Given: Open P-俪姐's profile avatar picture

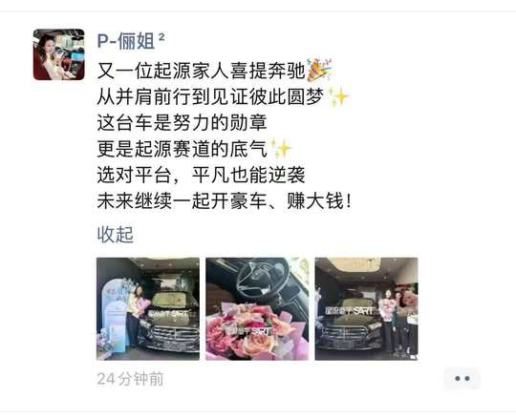Looking at the screenshot, I should 59,54.
